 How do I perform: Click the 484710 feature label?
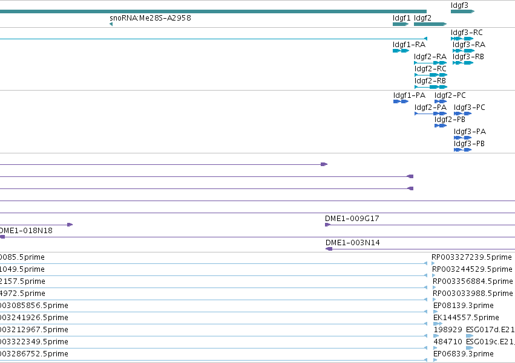(x=448, y=342)
